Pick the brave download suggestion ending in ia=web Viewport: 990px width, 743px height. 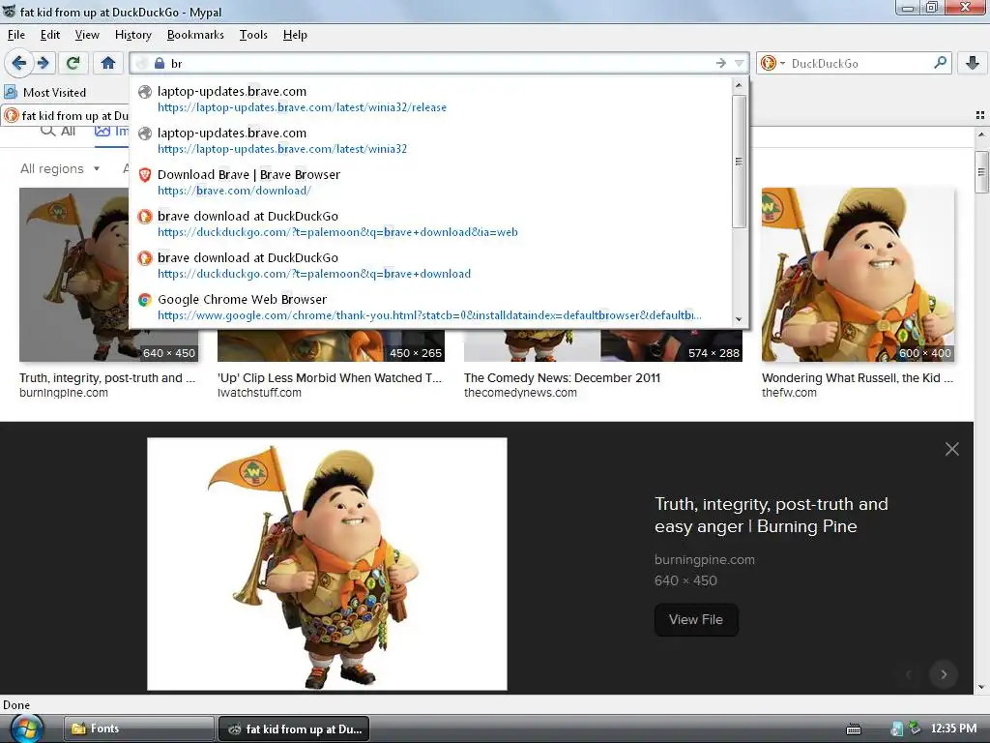tap(430, 224)
